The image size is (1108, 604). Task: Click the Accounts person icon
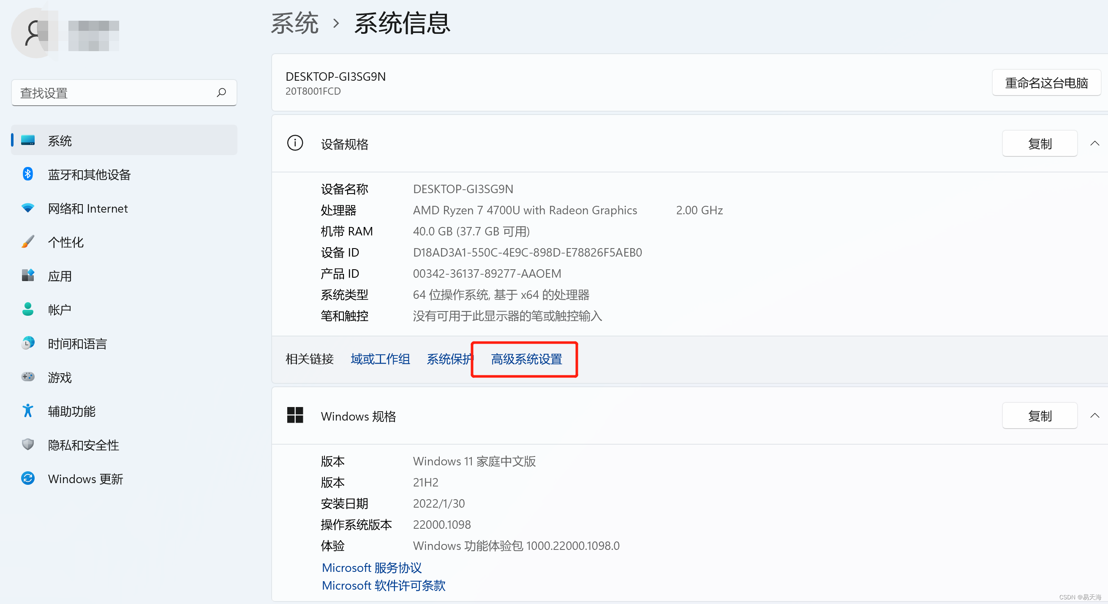tap(28, 309)
